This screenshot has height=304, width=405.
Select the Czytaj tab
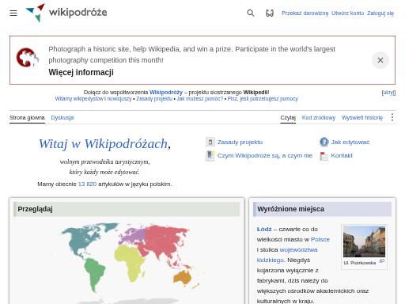tap(288, 118)
